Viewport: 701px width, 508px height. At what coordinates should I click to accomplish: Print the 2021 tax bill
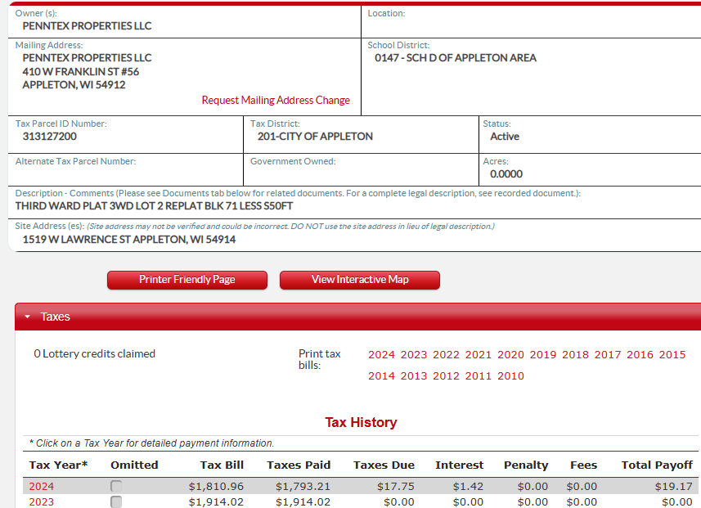tap(479, 355)
